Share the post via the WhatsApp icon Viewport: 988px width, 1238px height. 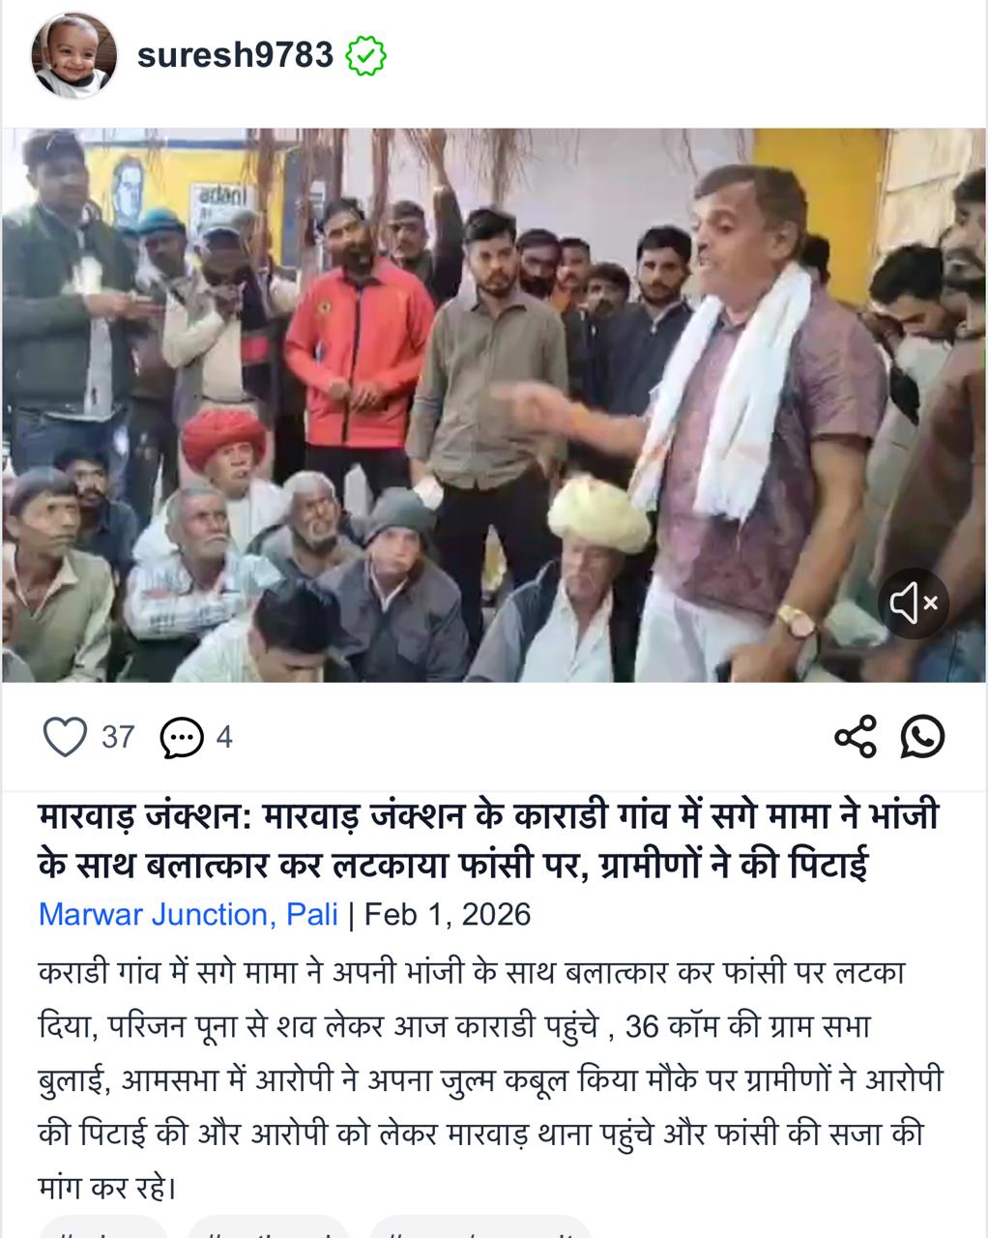[922, 737]
